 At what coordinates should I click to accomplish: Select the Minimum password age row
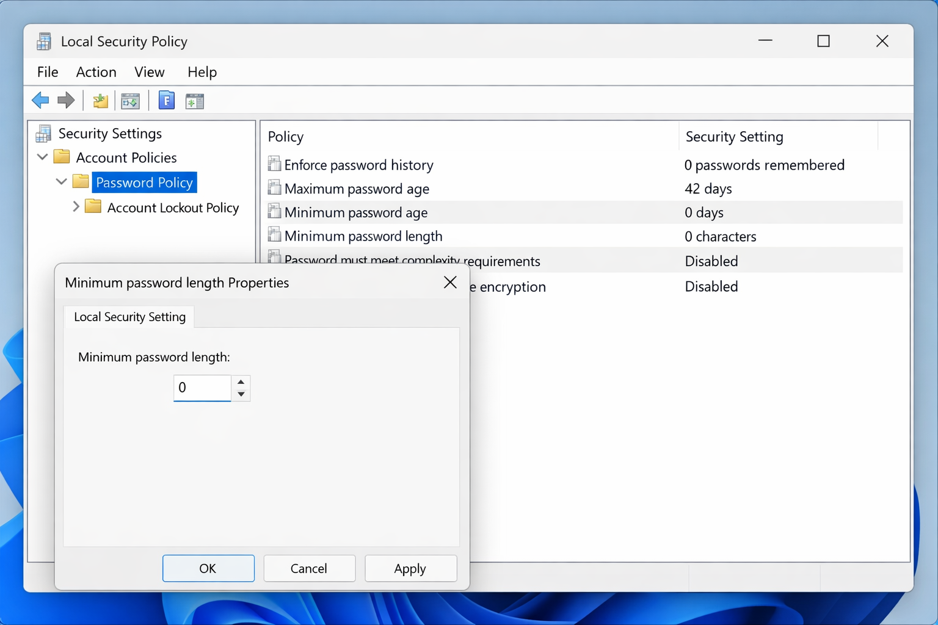pyautogui.click(x=584, y=212)
